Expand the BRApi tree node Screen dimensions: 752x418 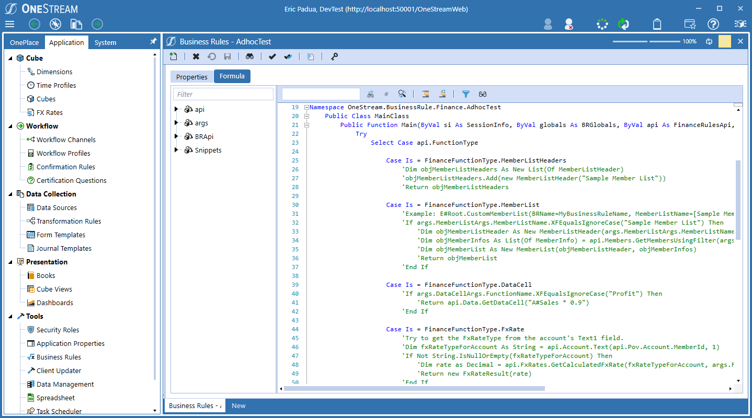tap(177, 136)
